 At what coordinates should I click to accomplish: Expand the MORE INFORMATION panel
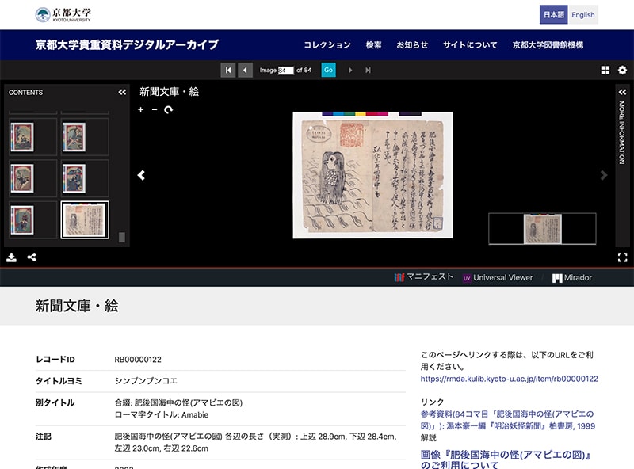tap(622, 92)
